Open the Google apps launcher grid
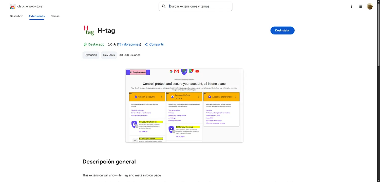This screenshot has height=182, width=380. click(x=360, y=6)
